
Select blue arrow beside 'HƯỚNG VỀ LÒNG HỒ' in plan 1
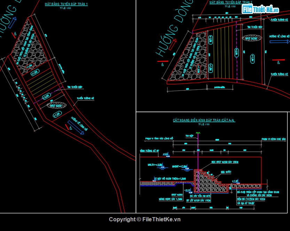76,128
